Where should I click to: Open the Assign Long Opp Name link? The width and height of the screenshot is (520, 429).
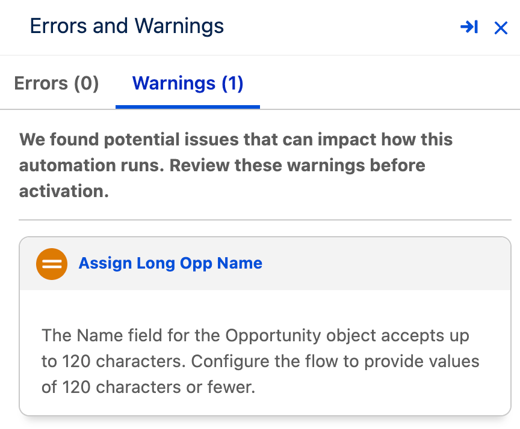point(170,264)
